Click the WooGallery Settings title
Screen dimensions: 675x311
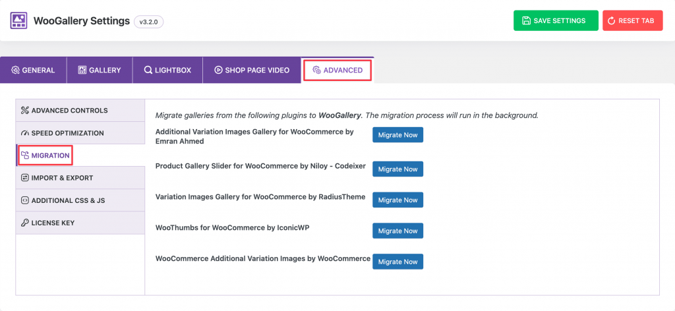81,20
